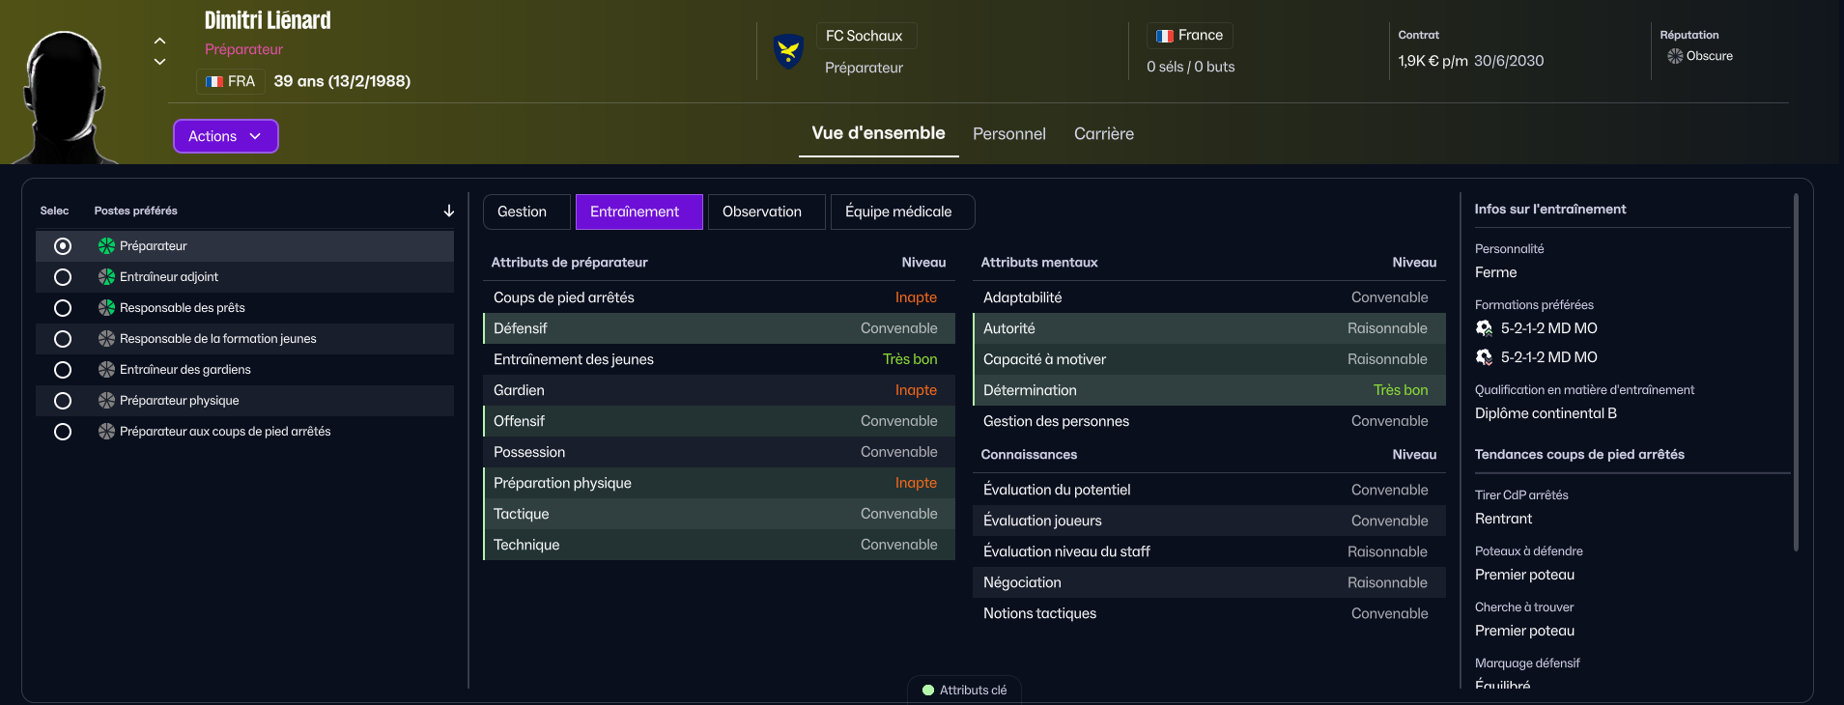Image resolution: width=1844 pixels, height=705 pixels.
Task: Click the first 5-2-1-2 MD MO formation icon
Action: pyautogui.click(x=1485, y=328)
